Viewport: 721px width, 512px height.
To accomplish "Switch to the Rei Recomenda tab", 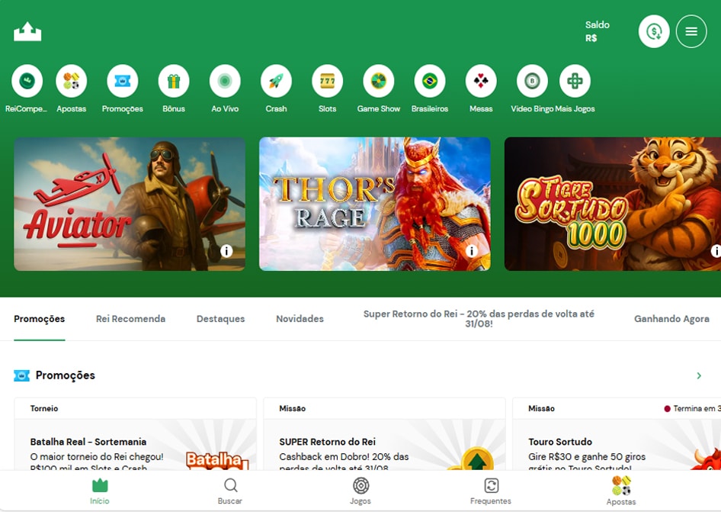I will [x=130, y=319].
